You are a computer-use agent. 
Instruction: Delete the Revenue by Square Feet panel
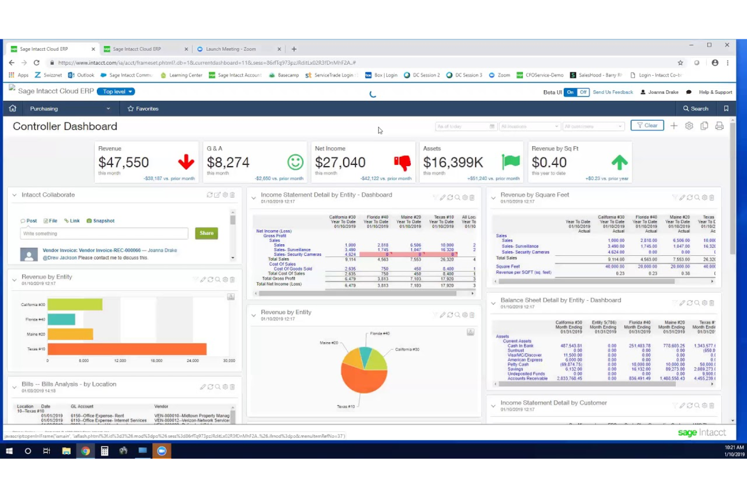(712, 198)
